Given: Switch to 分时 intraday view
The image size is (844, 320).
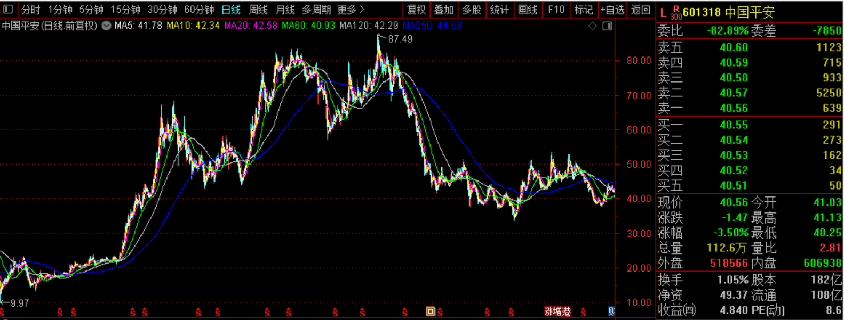Looking at the screenshot, I should (31, 10).
